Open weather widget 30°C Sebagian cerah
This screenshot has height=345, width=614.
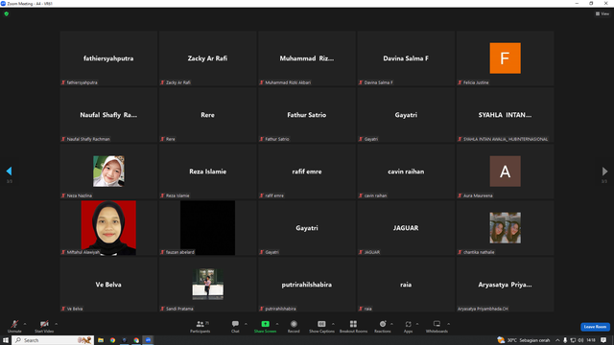click(523, 340)
